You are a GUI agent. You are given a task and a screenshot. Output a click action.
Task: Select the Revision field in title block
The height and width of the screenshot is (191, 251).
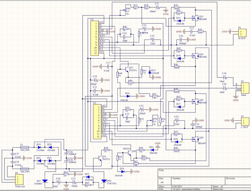click(x=238, y=181)
